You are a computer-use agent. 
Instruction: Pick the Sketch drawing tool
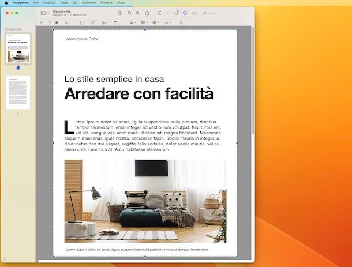click(66, 22)
